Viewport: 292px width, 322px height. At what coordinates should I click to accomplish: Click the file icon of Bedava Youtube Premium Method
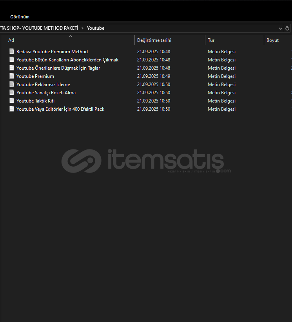(12, 51)
